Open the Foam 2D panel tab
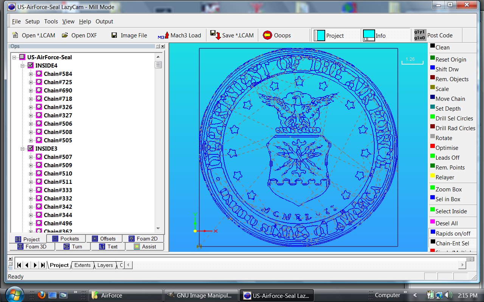 pyautogui.click(x=143, y=239)
